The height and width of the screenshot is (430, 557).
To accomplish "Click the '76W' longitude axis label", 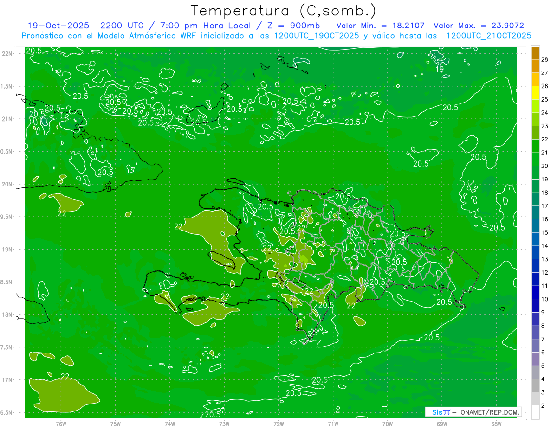I will coord(61,424).
